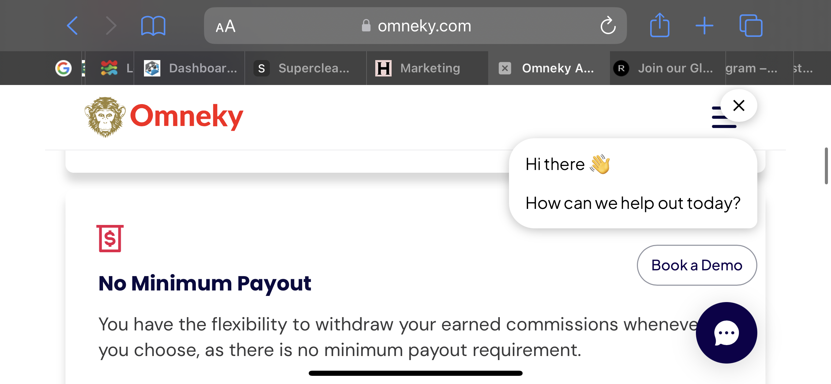This screenshot has width=831, height=384.
Task: Click the Book a Demo button
Action: [697, 265]
